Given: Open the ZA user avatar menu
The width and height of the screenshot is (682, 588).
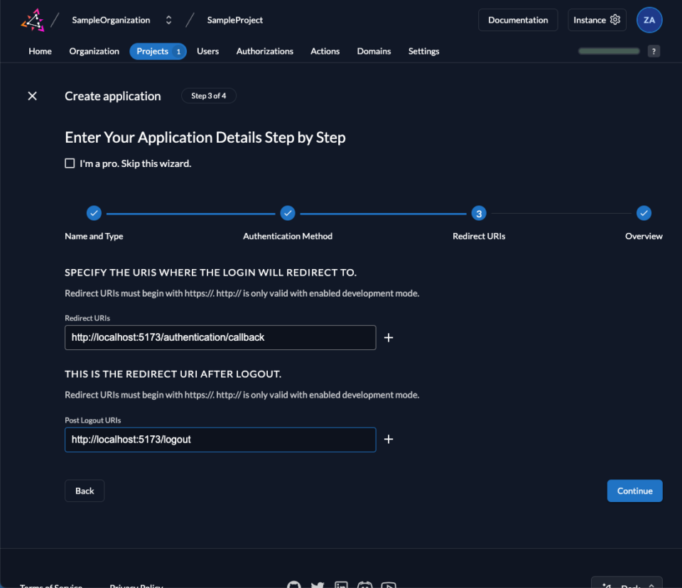Looking at the screenshot, I should tap(649, 20).
